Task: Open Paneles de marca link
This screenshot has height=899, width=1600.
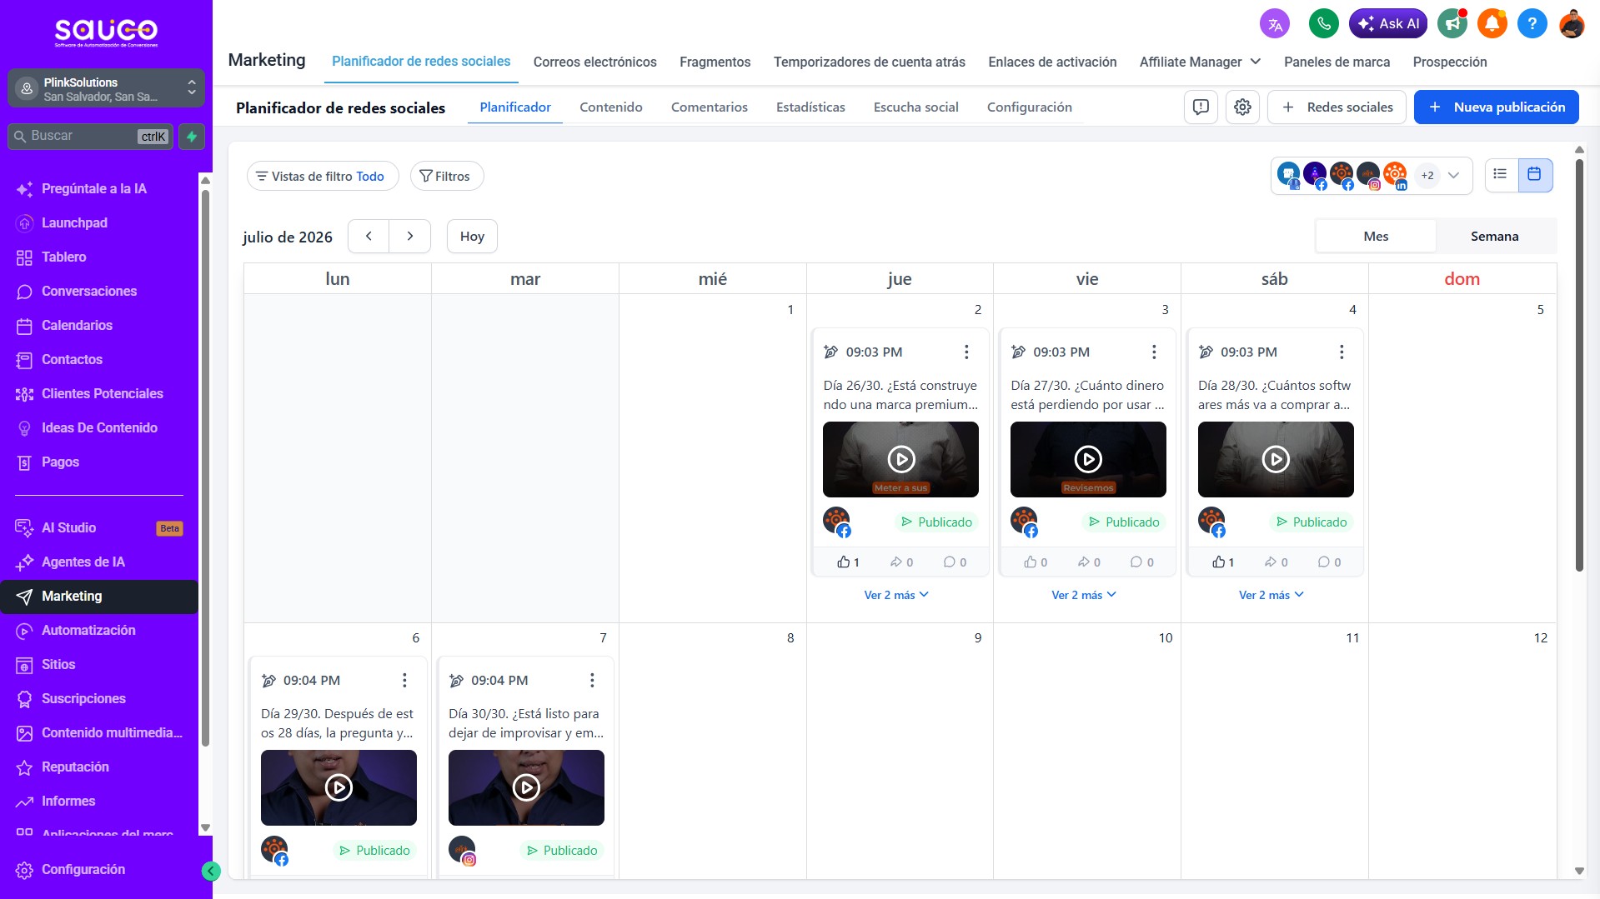Action: 1337,62
